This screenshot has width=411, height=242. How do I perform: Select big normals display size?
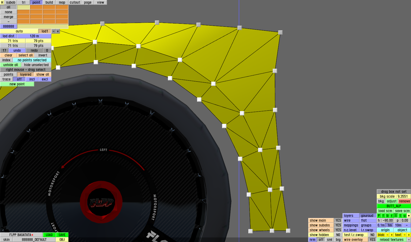coord(338,240)
